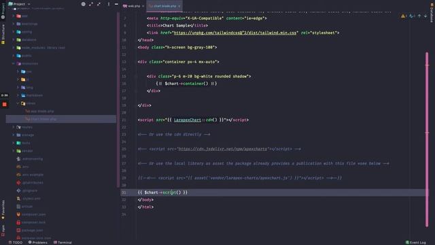Click the .styleci.yml file icon
Image resolution: width=435 pixels, height=245 pixels.
coord(18,199)
